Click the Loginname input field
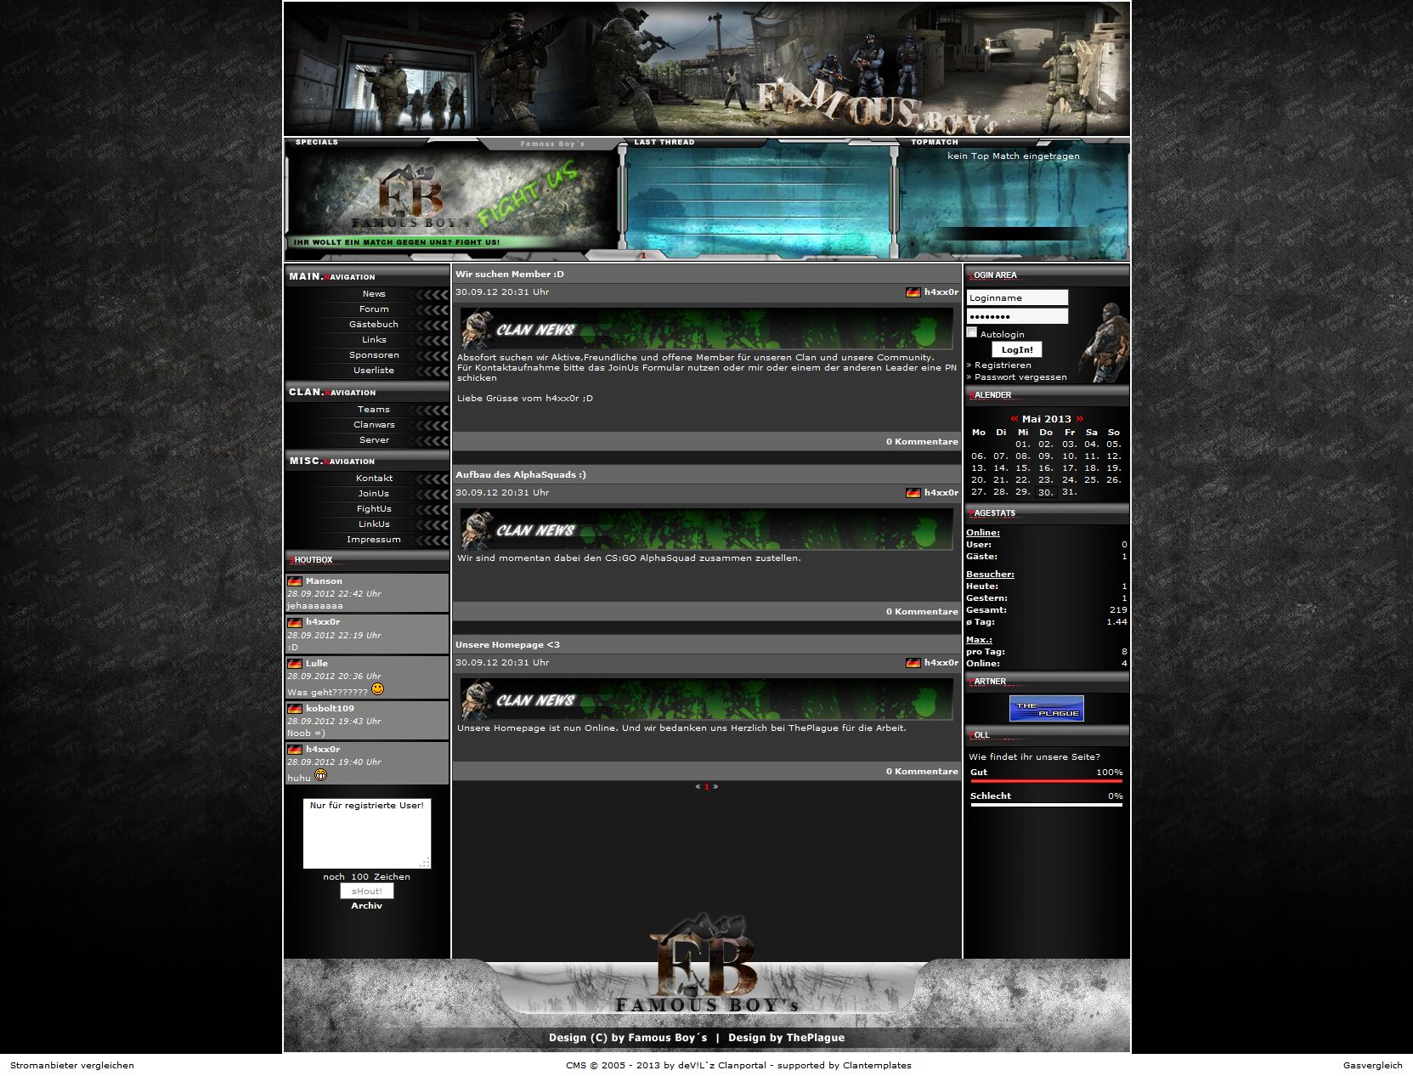This screenshot has width=1413, height=1076. point(1017,297)
